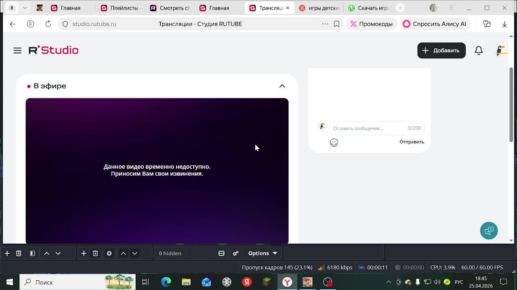Open the browser extensions panel icon
This screenshot has height=290, width=517.
click(487, 24)
